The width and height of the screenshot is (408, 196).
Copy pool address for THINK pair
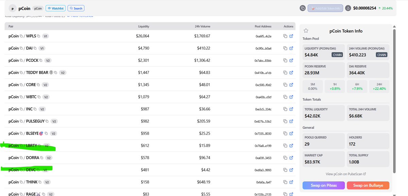286,182
